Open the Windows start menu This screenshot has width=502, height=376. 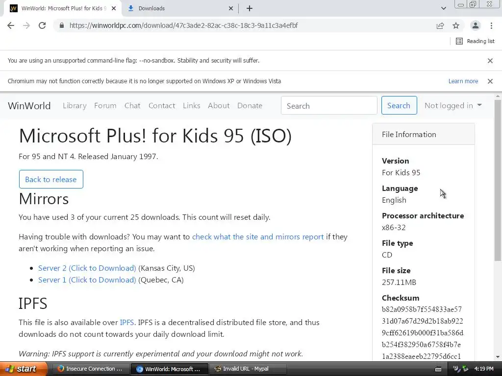(x=23, y=369)
